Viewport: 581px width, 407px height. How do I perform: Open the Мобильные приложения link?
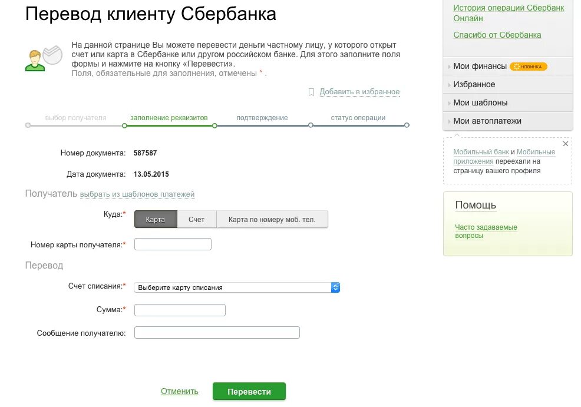point(504,157)
